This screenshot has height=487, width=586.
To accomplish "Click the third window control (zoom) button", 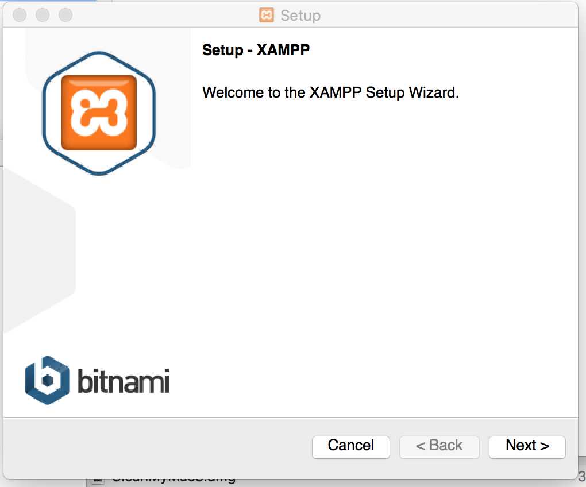I will (x=65, y=15).
